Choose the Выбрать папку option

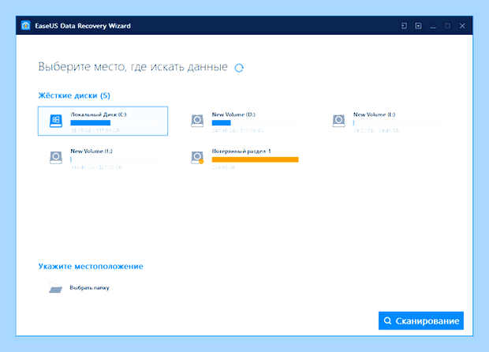tap(89, 288)
